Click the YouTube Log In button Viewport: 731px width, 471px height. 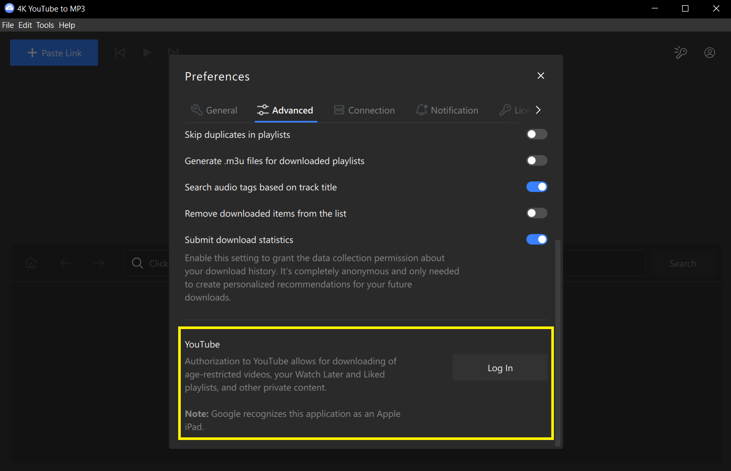tap(500, 368)
